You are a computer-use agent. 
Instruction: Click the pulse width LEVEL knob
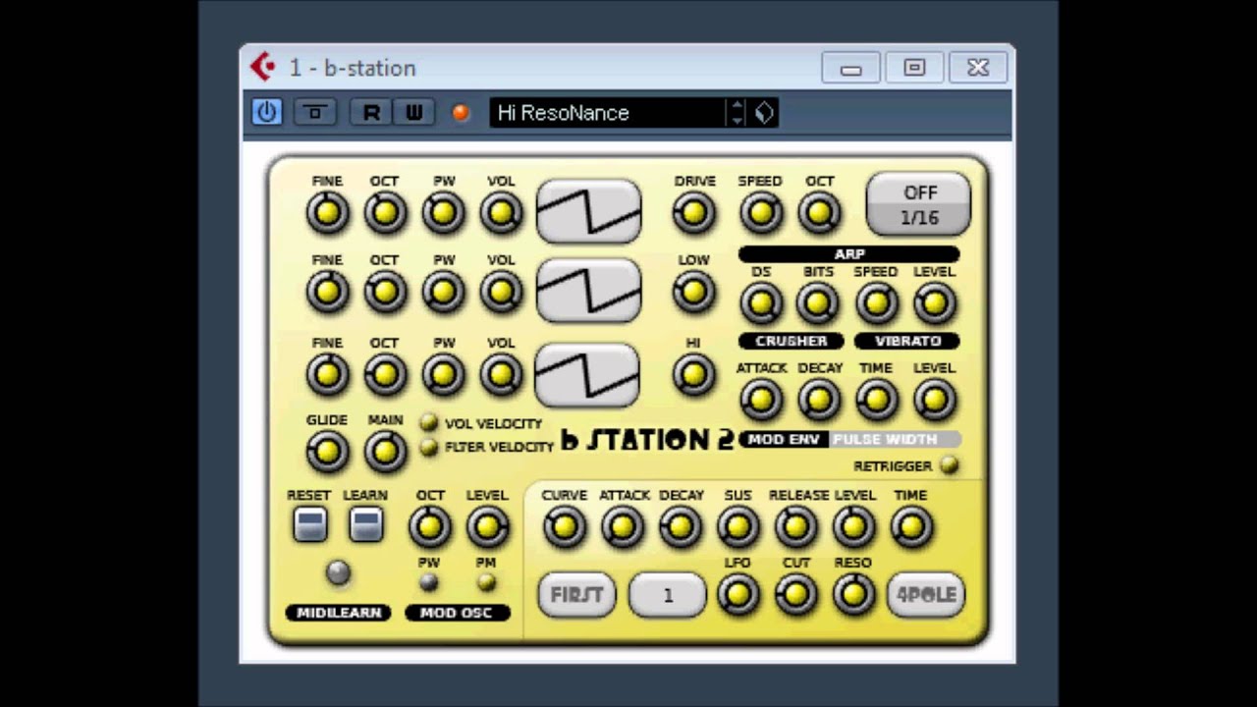(934, 400)
